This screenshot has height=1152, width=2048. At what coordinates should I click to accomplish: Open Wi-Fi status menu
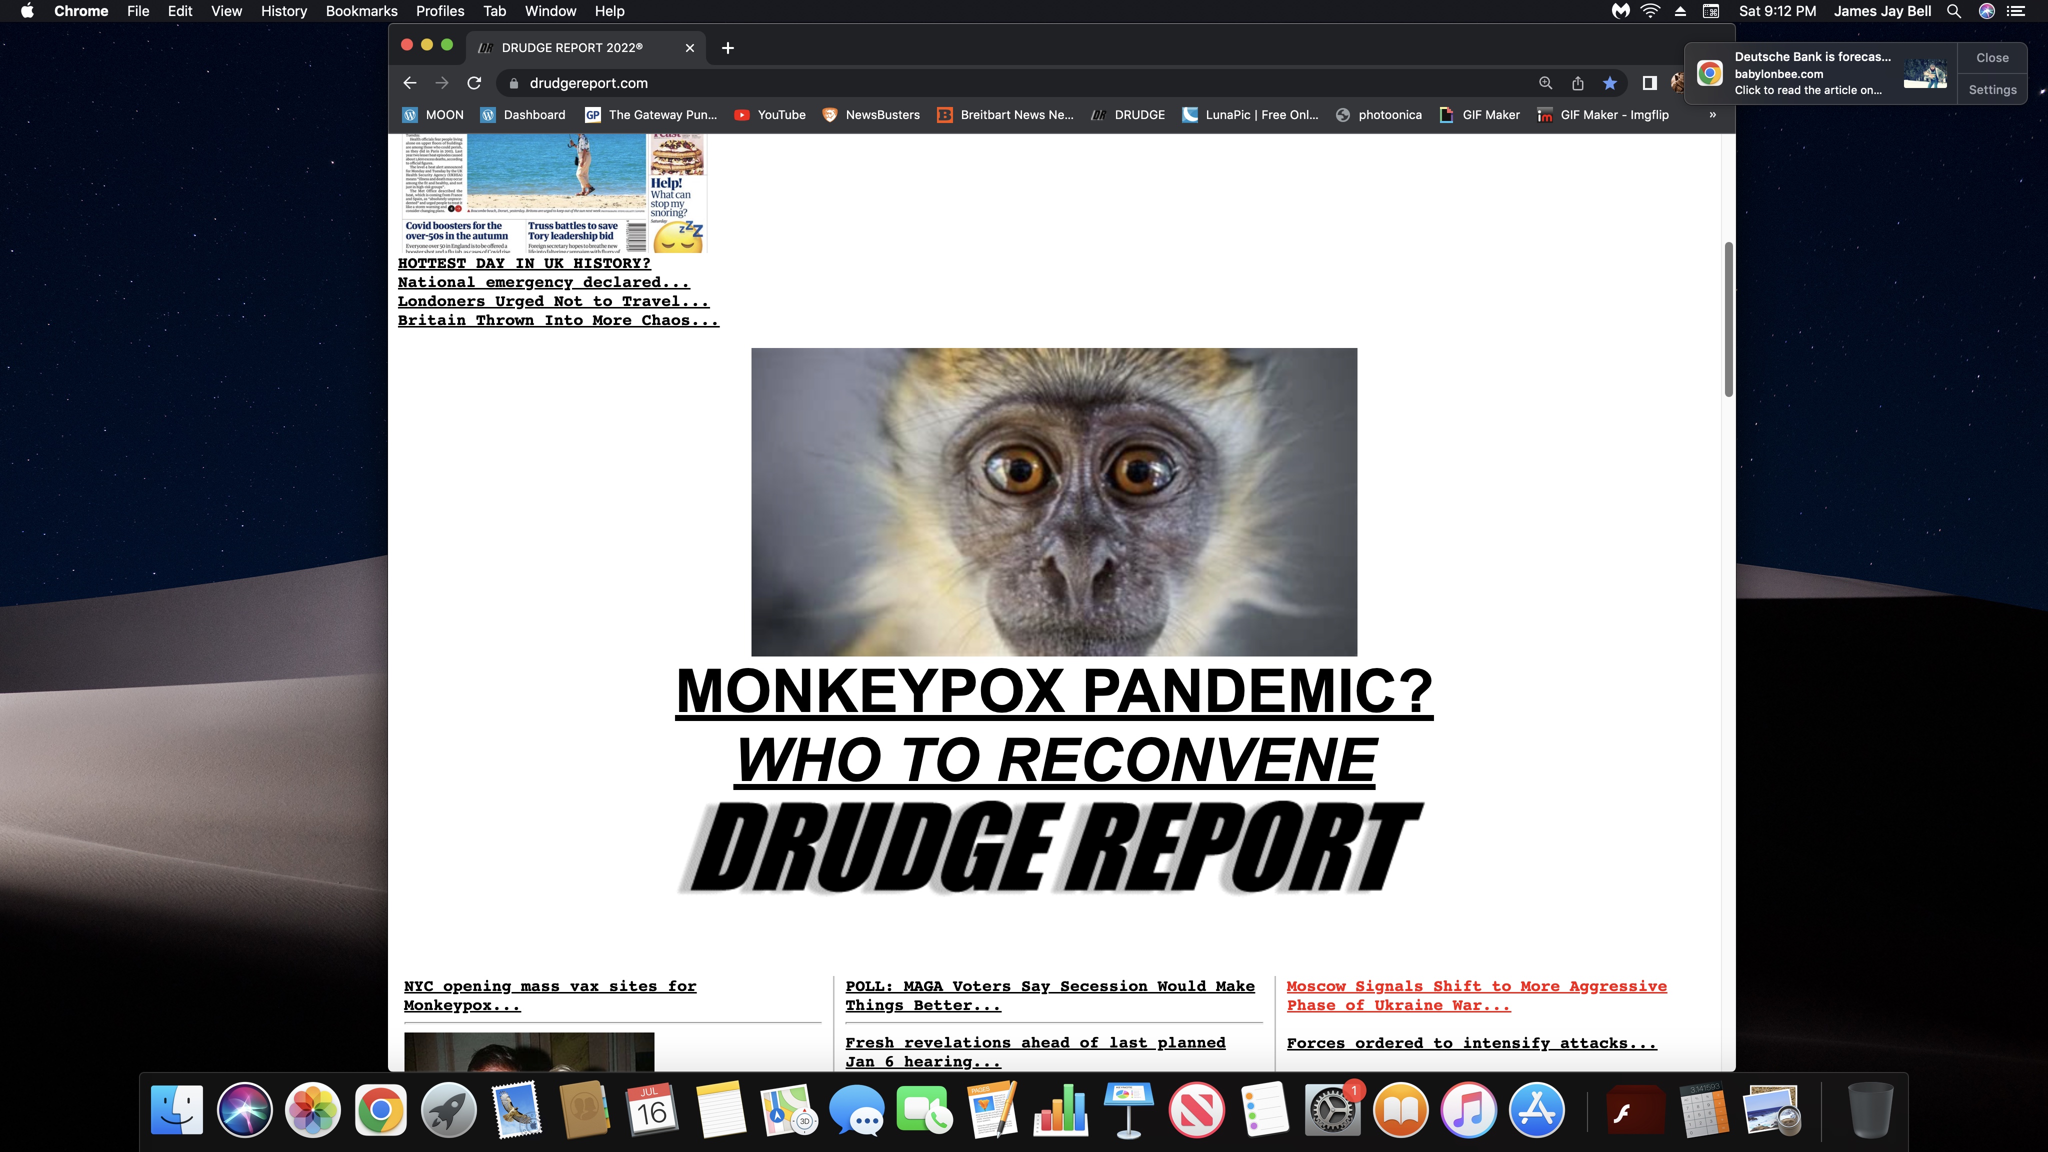[x=1650, y=11]
